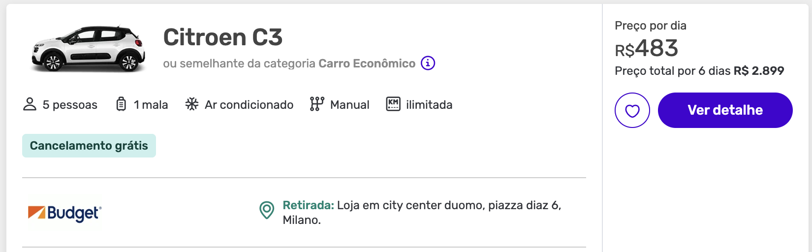Click the R$483 daily price
The height and width of the screenshot is (252, 812).
647,48
